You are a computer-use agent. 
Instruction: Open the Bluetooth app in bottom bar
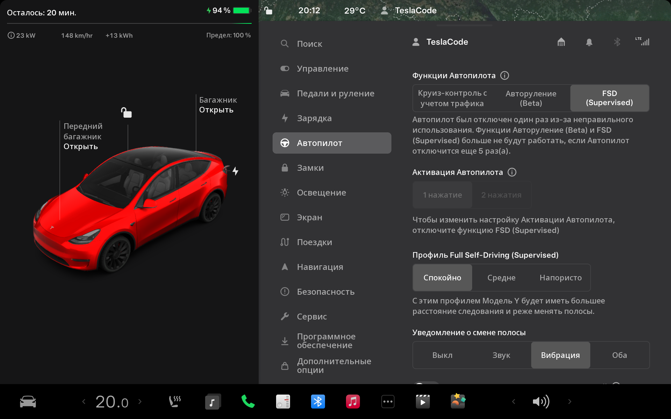(x=318, y=402)
